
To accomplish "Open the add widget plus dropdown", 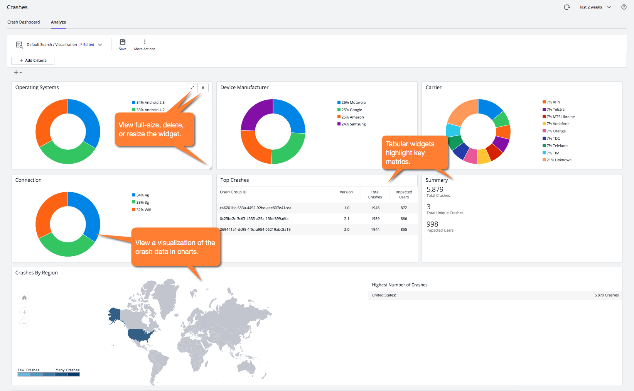I will pyautogui.click(x=17, y=72).
